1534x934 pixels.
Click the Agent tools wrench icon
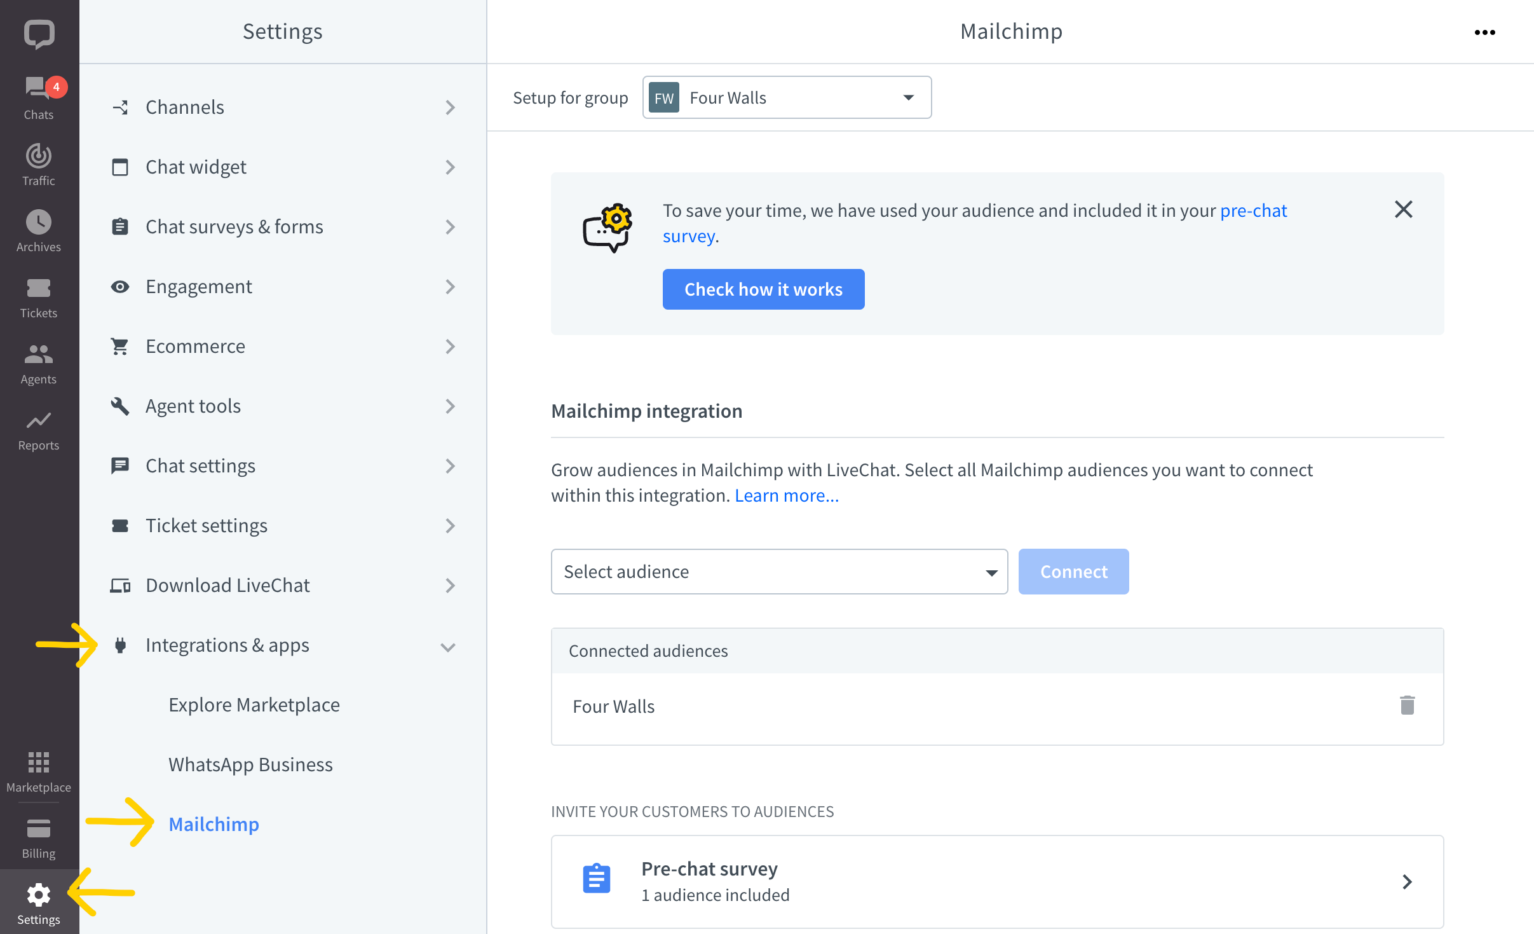(x=120, y=406)
